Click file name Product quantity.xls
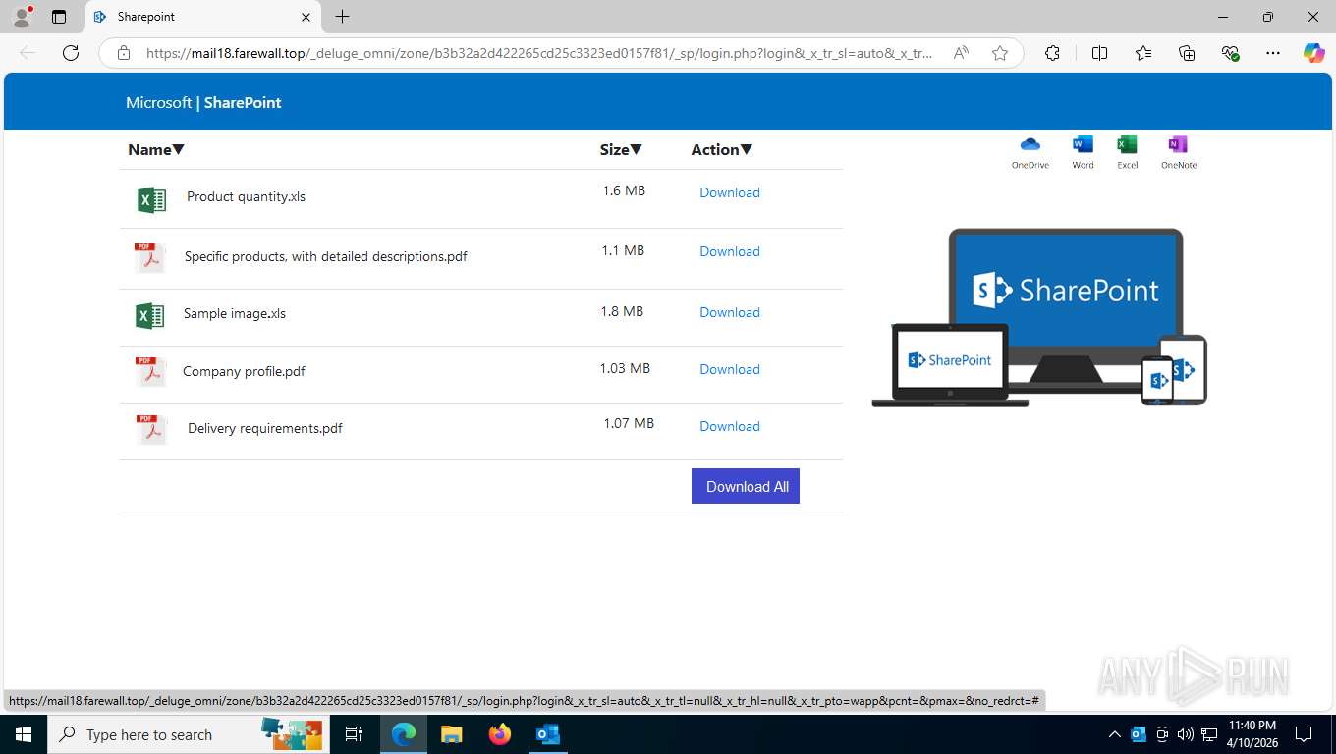Viewport: 1336px width, 754px height. (x=246, y=196)
